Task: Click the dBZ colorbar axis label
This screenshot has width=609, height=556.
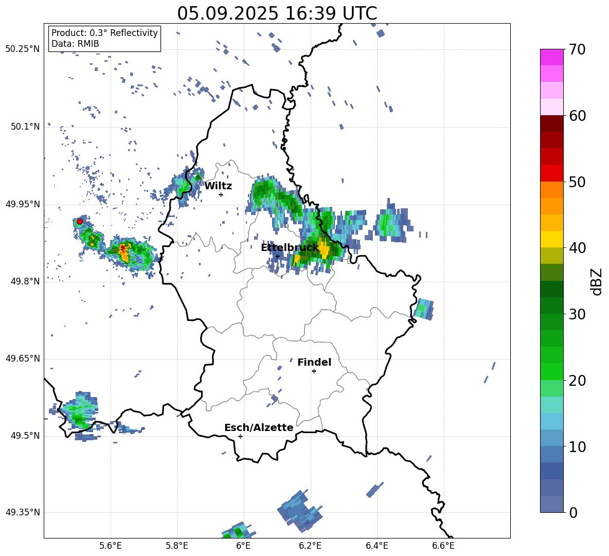Action: click(597, 281)
